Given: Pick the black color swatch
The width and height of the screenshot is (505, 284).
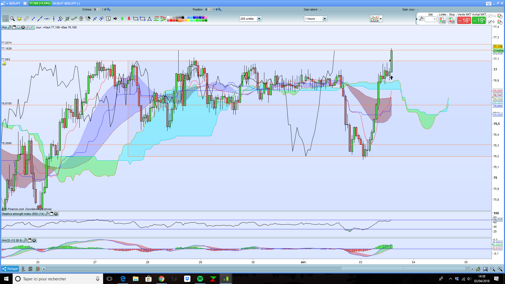Looking at the screenshot, I should [183, 17].
